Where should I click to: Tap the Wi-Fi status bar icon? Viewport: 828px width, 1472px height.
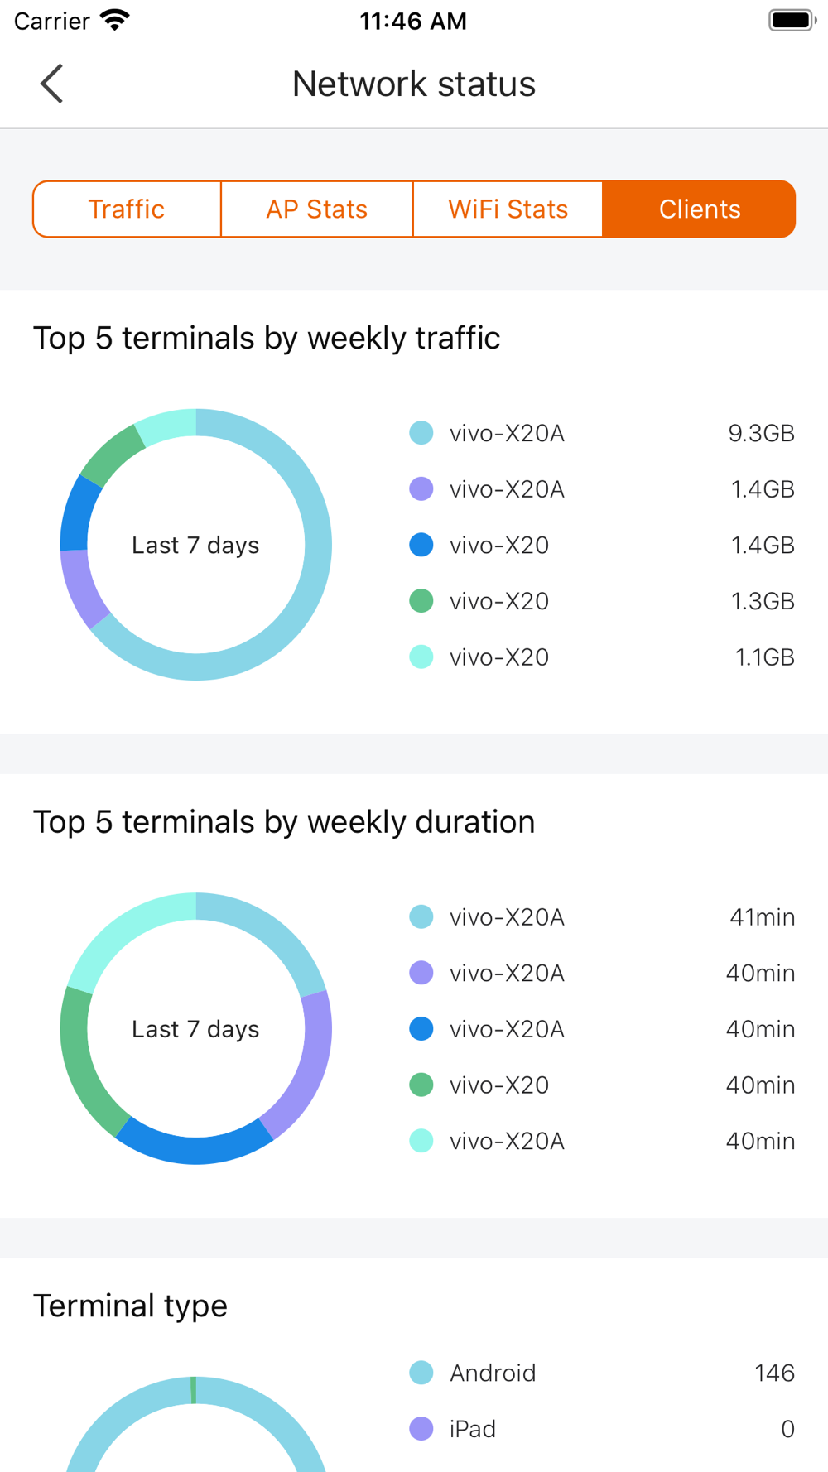(x=115, y=20)
